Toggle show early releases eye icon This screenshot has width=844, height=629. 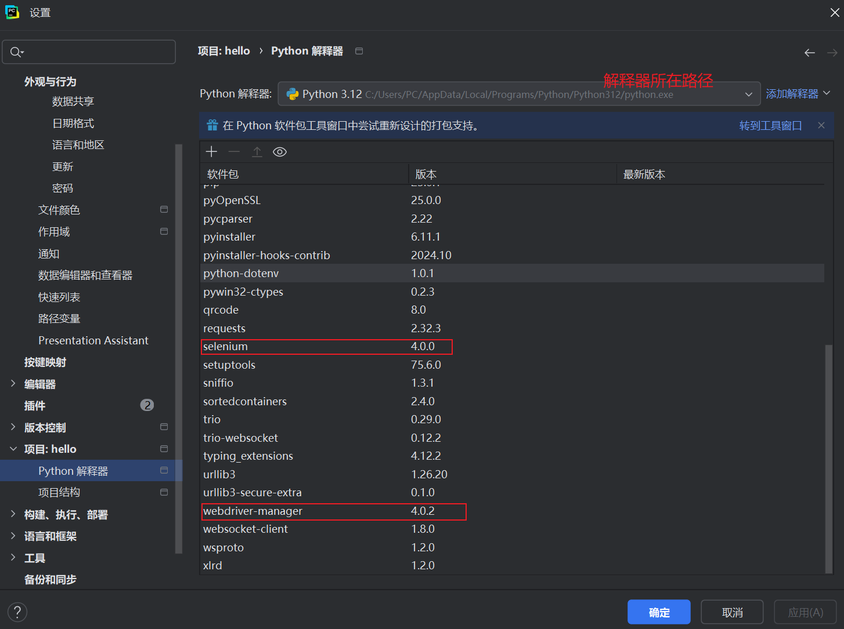pyautogui.click(x=280, y=152)
